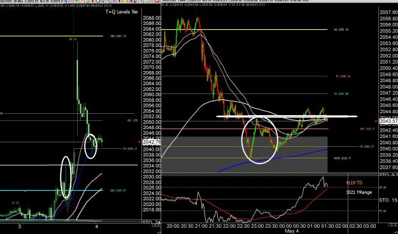Click the '083 2024.97' label on left chart
This screenshot has width=398, height=234.
point(118,190)
